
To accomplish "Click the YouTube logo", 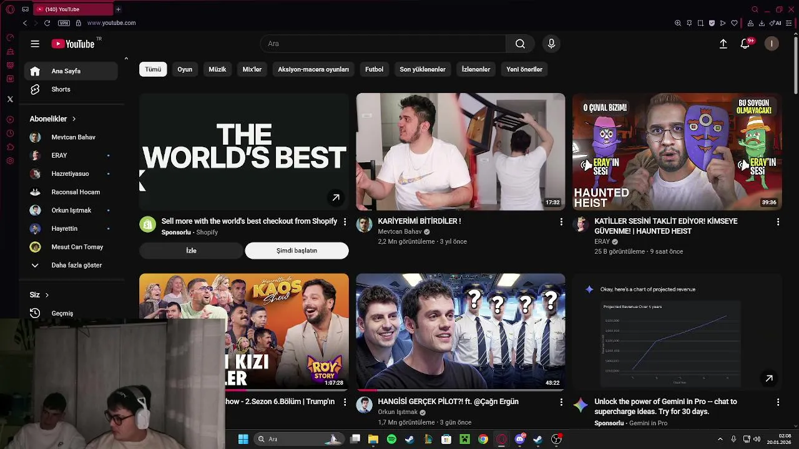I will [73, 44].
